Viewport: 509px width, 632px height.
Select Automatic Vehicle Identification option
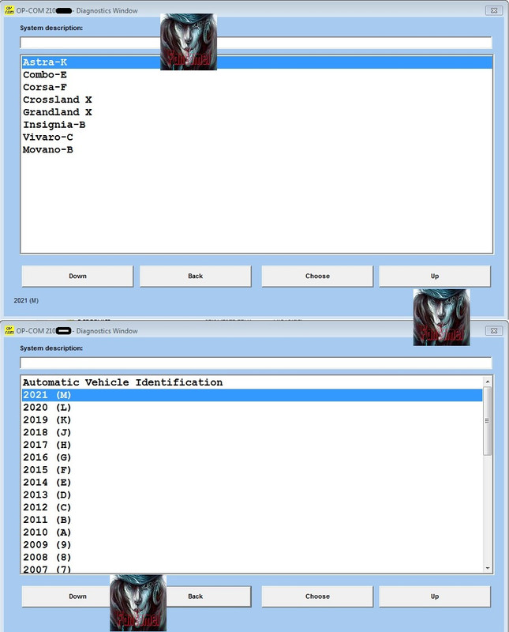pos(122,382)
